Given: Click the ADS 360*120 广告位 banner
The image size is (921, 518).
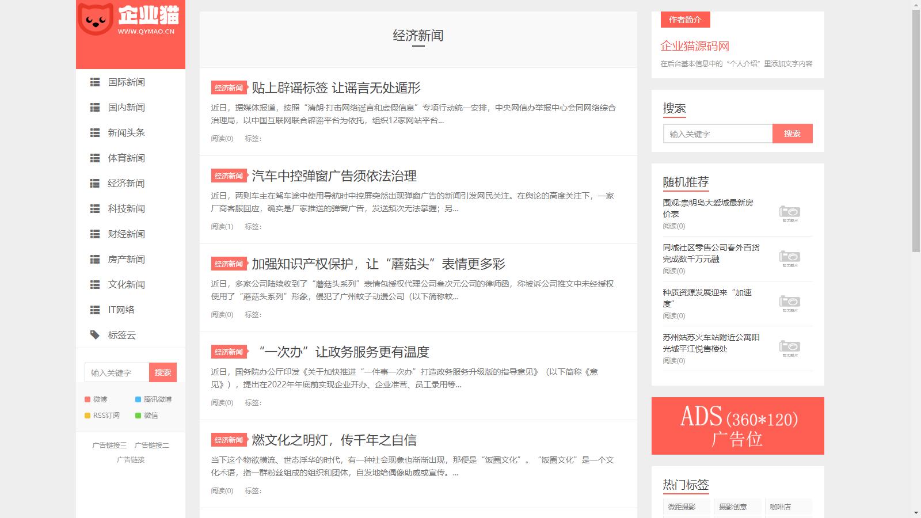Looking at the screenshot, I should [737, 426].
